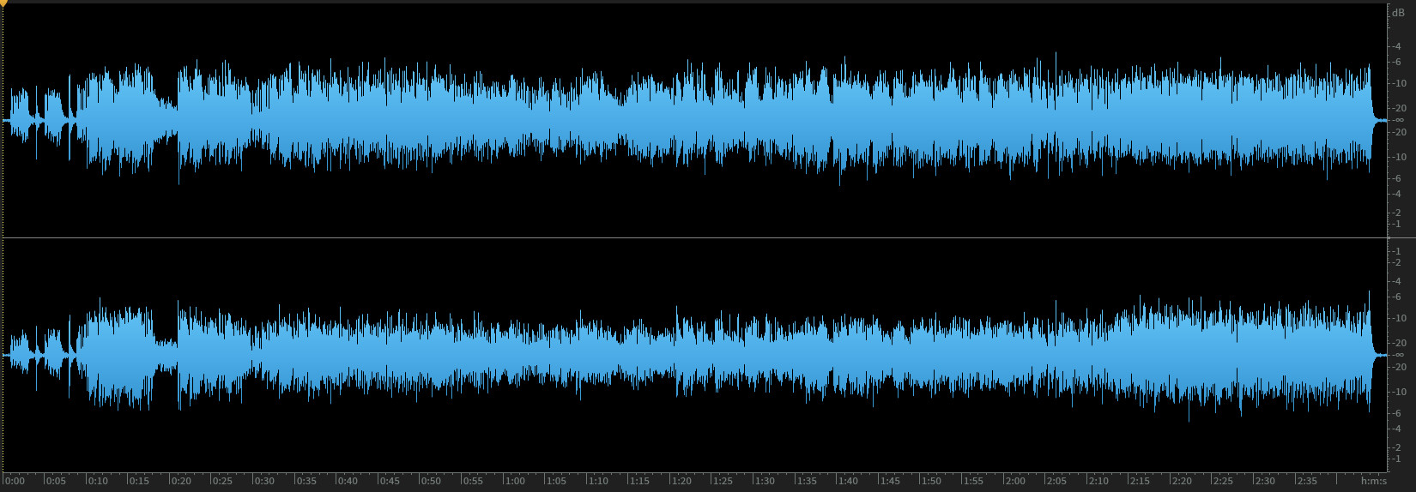Jump to 1:40 on the ruler

tap(848, 481)
